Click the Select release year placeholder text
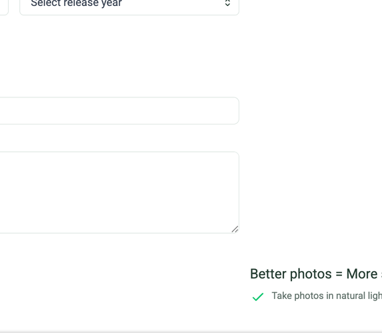This screenshot has width=382, height=333. [x=76, y=3]
